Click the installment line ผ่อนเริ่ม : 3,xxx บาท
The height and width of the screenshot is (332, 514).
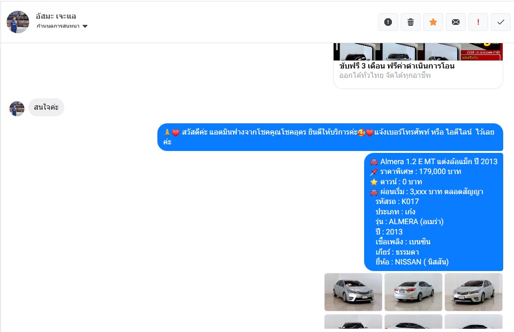pyautogui.click(x=427, y=192)
